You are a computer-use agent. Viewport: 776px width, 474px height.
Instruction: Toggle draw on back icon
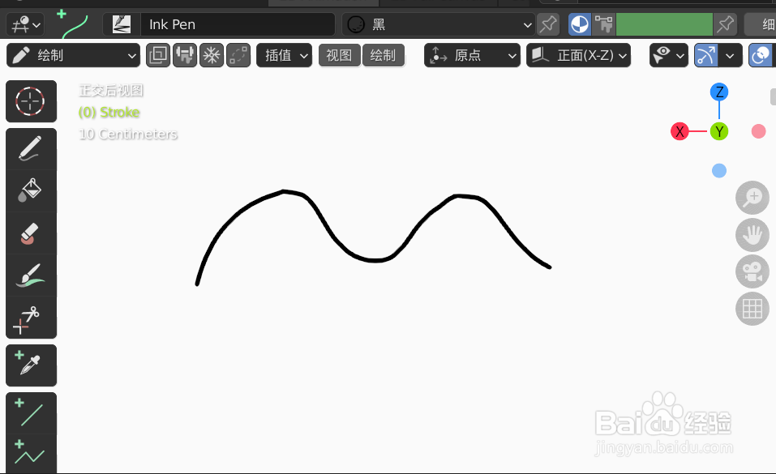pyautogui.click(x=158, y=55)
